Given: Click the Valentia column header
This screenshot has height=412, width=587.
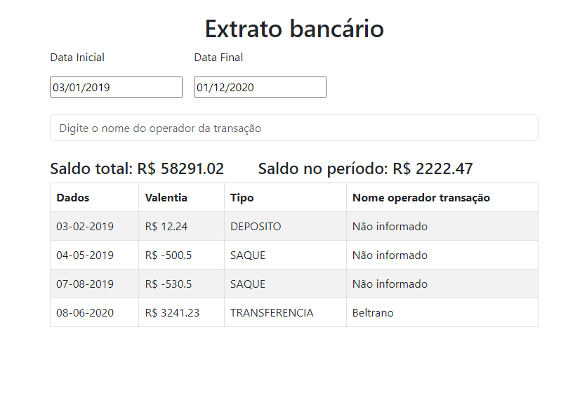Looking at the screenshot, I should (163, 197).
